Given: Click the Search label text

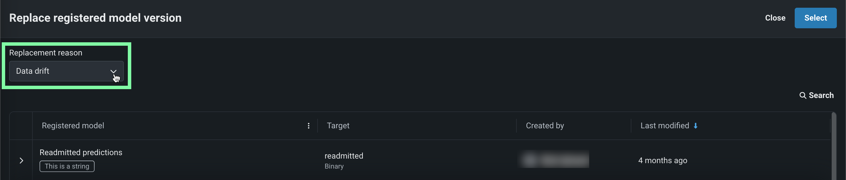Looking at the screenshot, I should (821, 95).
